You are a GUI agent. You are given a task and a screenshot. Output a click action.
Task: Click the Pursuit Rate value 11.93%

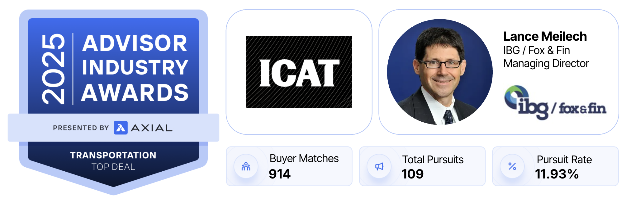(557, 174)
